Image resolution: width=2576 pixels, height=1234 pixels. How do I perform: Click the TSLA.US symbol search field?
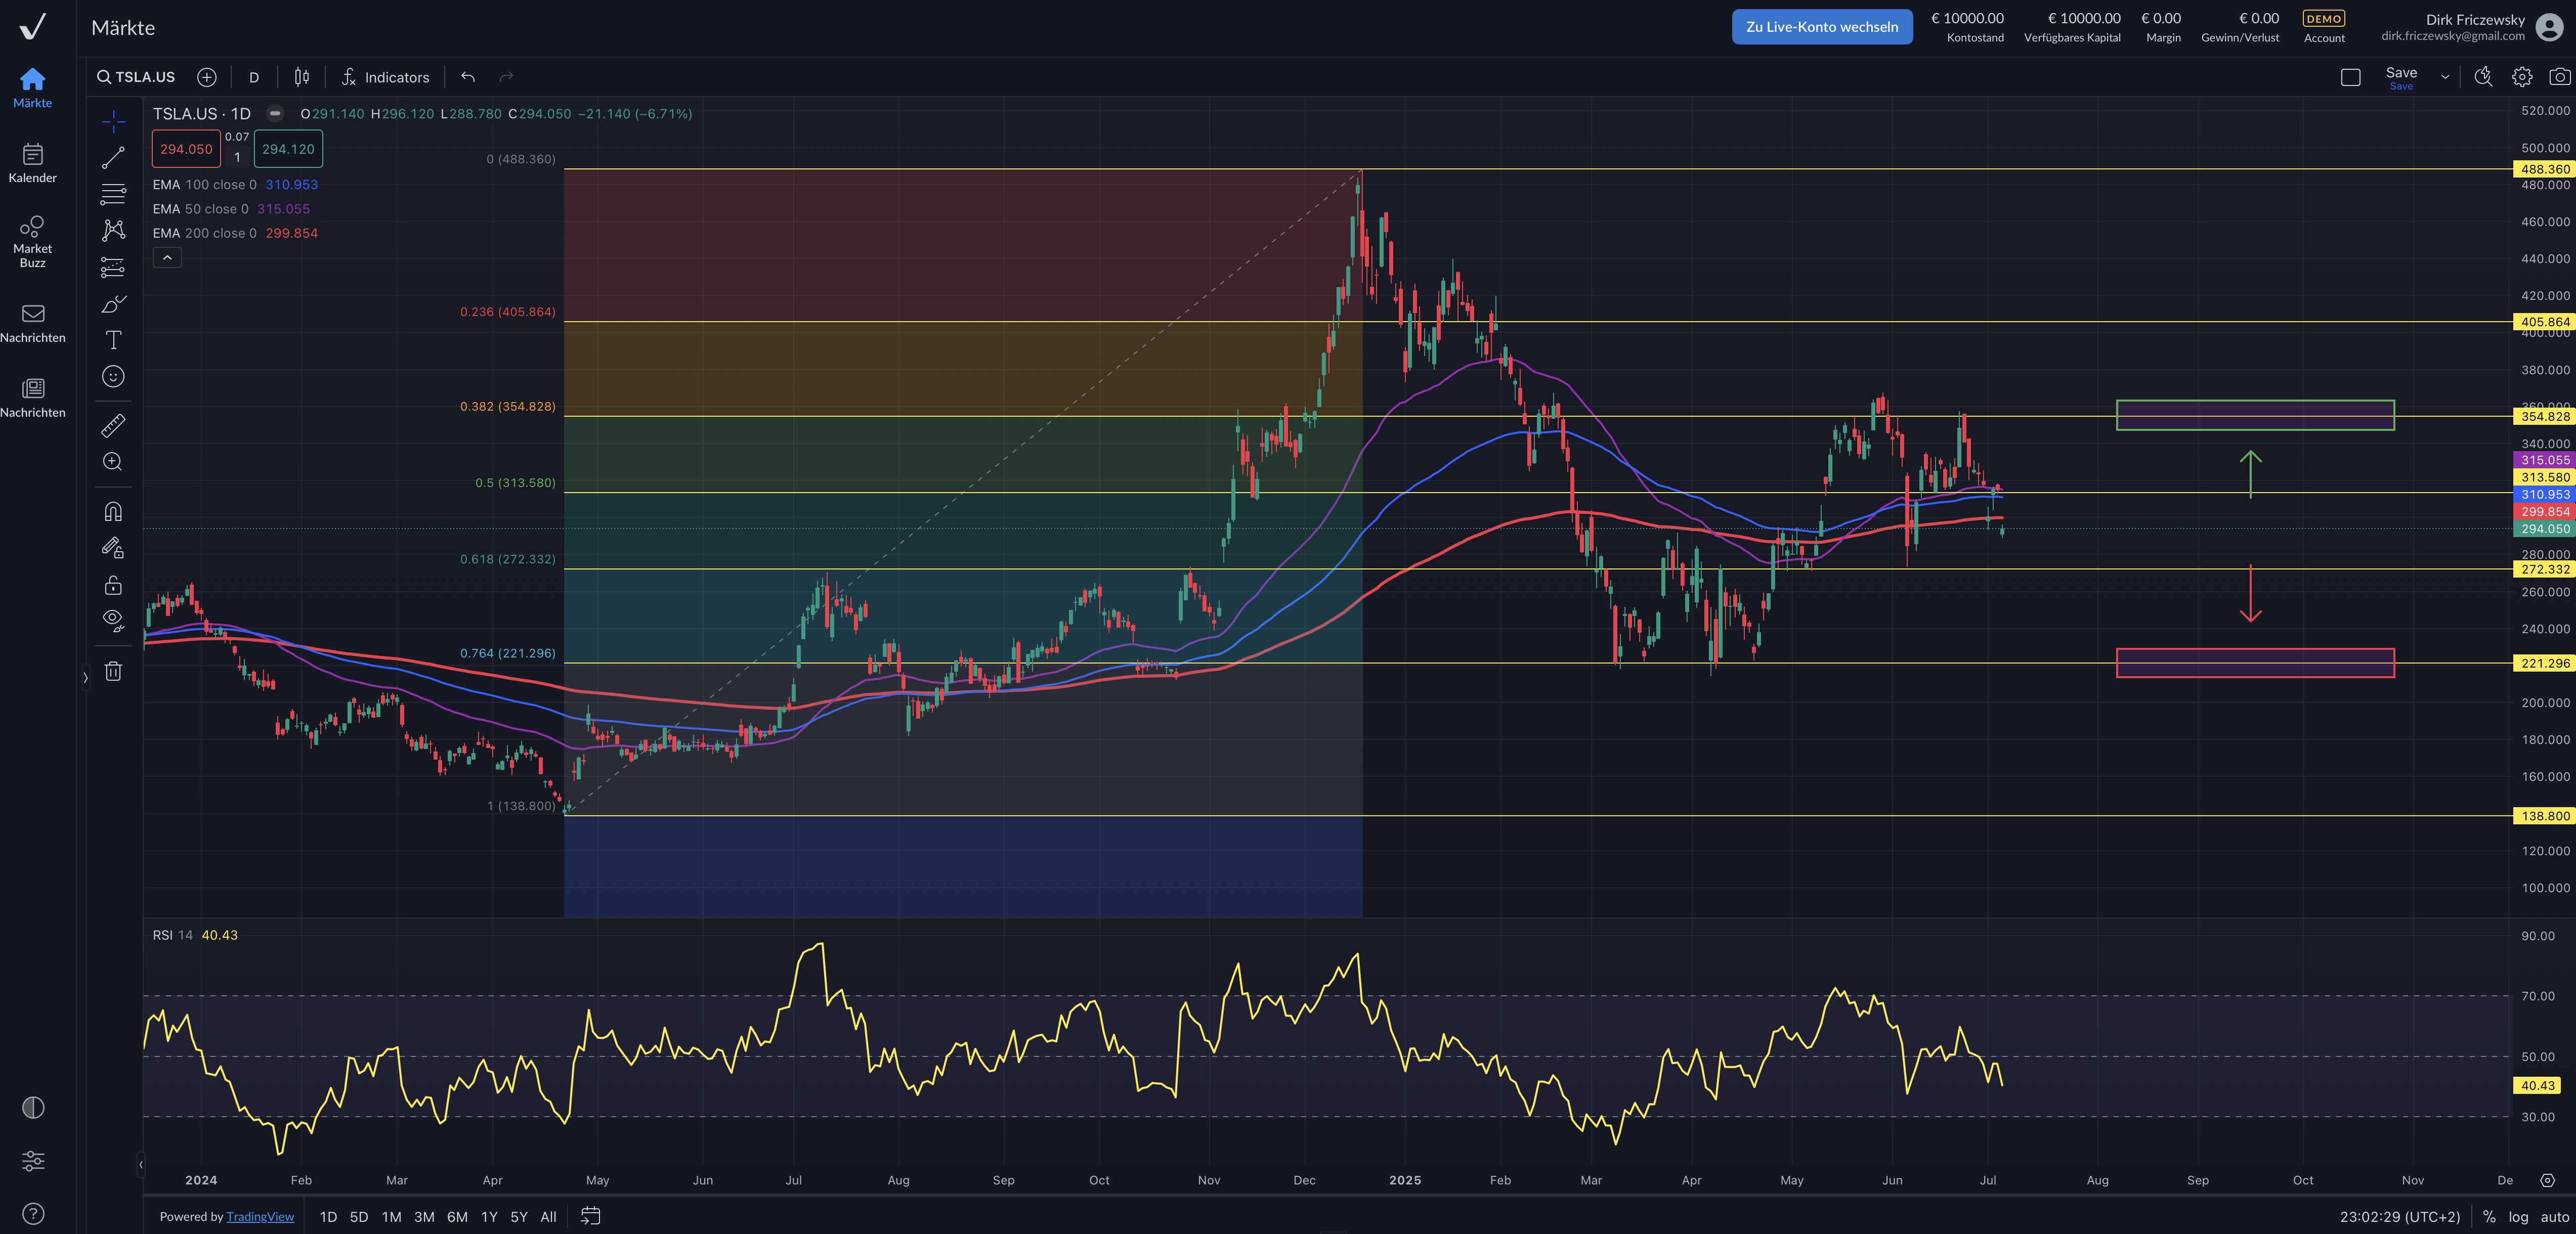(x=136, y=77)
